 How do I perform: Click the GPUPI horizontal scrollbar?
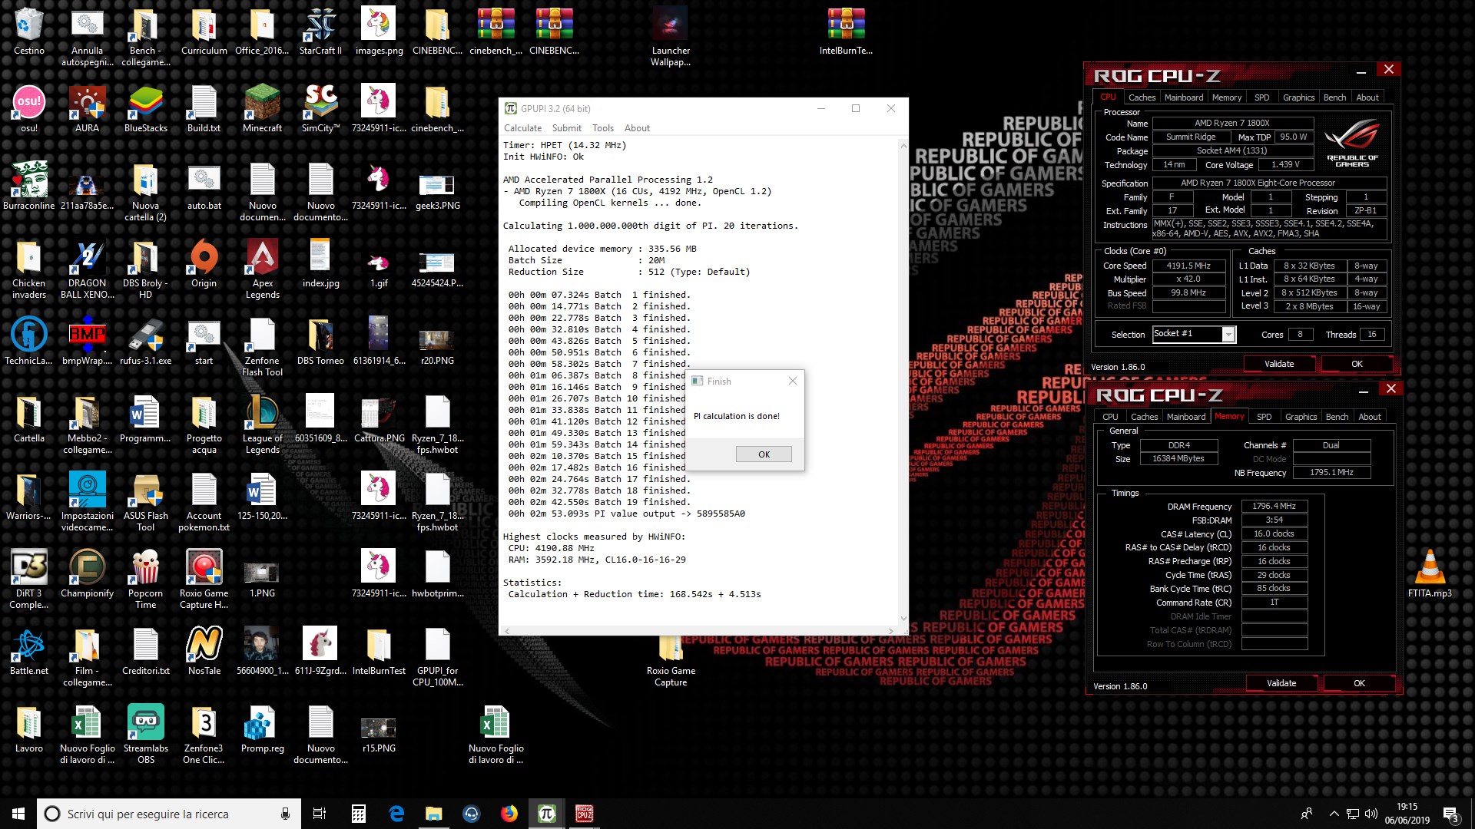[x=698, y=630]
